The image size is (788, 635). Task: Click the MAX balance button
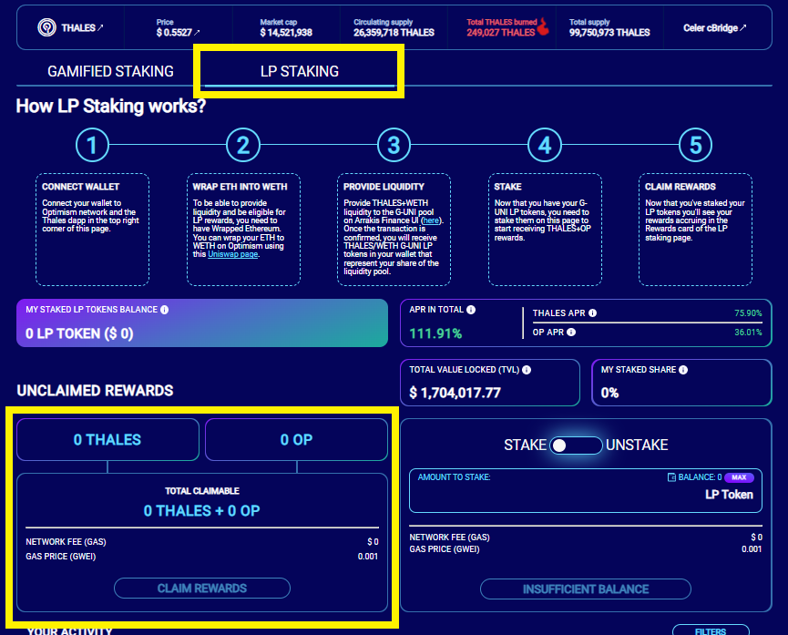(x=739, y=477)
